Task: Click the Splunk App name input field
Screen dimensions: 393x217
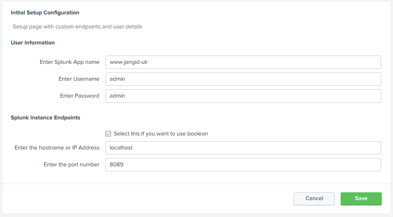Action: click(x=243, y=62)
